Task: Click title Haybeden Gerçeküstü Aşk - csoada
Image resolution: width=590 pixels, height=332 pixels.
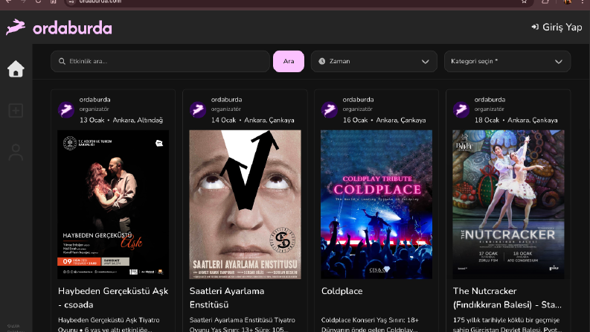Action: (113, 298)
